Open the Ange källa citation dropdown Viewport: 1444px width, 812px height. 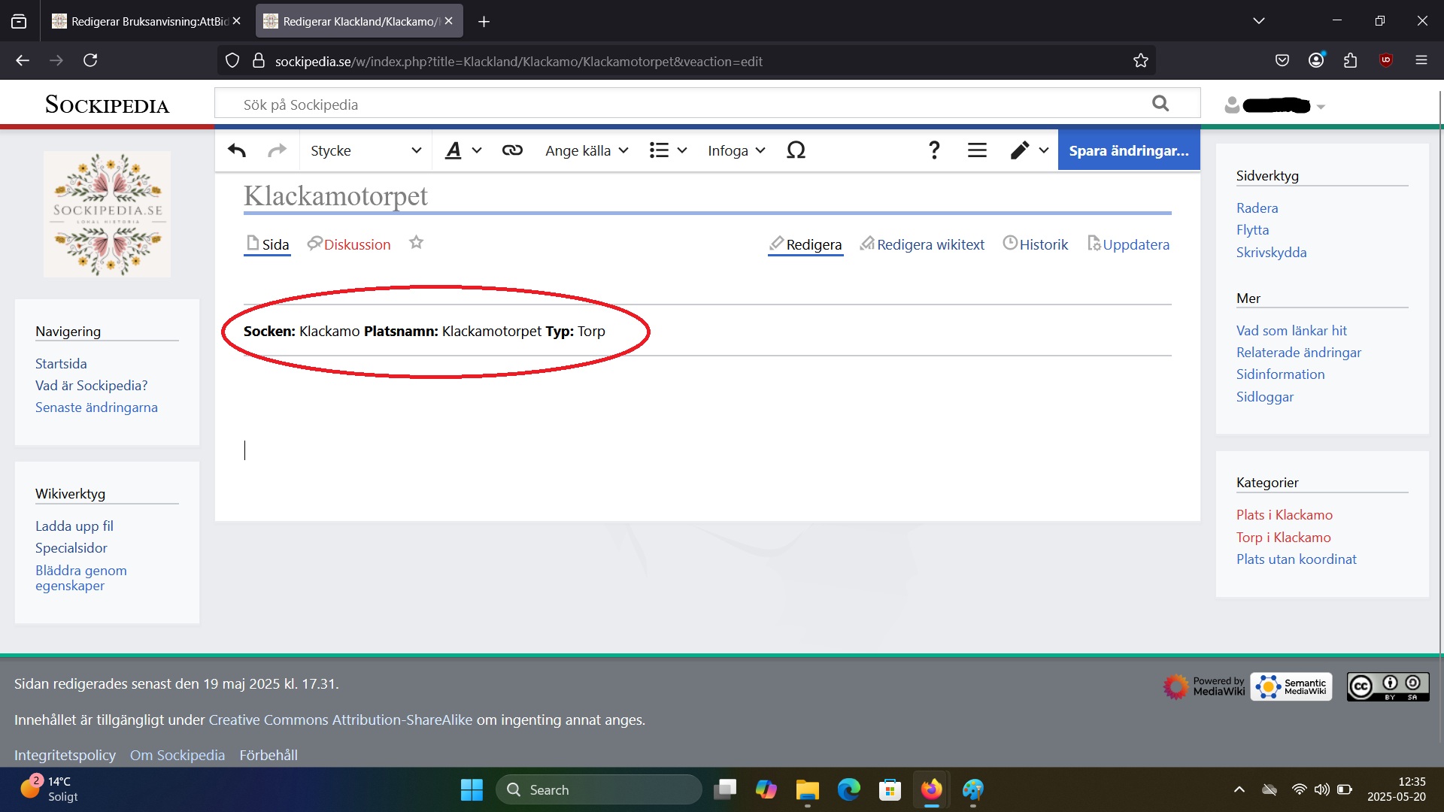coord(586,150)
